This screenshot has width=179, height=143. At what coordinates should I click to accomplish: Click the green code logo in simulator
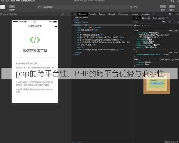coord(35,40)
